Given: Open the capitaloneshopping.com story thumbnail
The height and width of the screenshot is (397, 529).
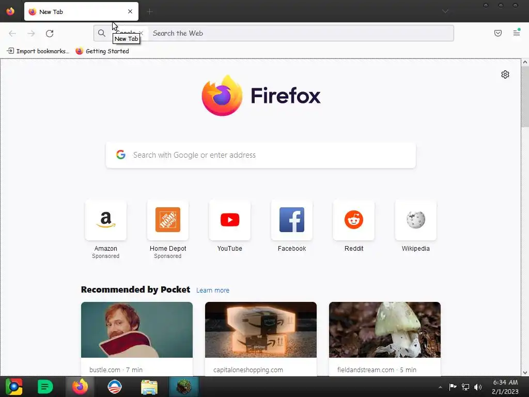Looking at the screenshot, I should coord(261,330).
